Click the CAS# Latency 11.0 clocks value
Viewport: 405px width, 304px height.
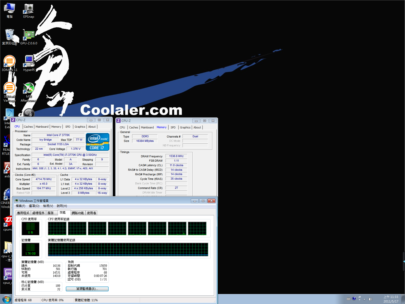tap(176, 165)
